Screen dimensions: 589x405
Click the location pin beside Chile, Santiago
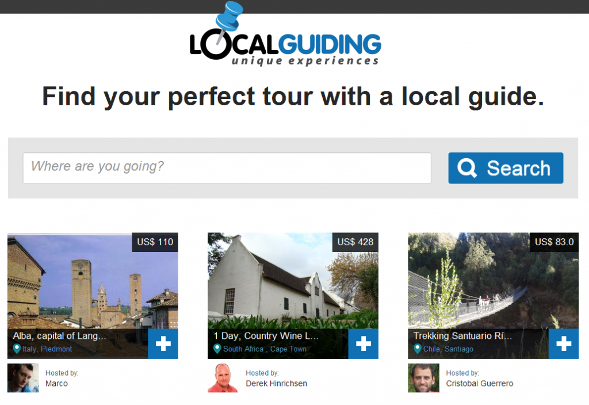pyautogui.click(x=418, y=349)
